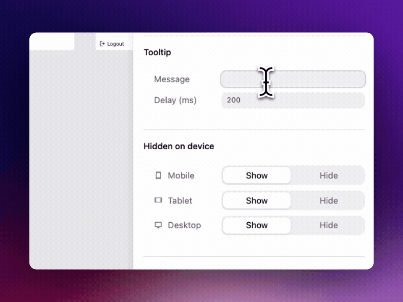Set Mobile visibility to Show
The height and width of the screenshot is (302, 403).
pyautogui.click(x=256, y=176)
